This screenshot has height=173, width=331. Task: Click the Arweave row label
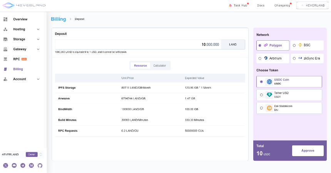pos(64,99)
